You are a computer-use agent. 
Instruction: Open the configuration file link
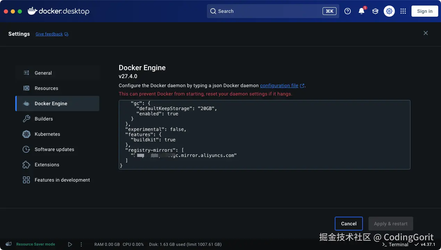(x=279, y=85)
